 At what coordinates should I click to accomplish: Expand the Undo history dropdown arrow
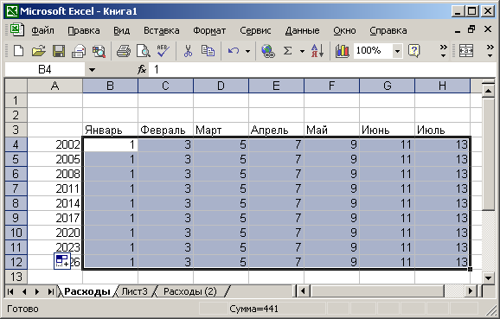247,51
